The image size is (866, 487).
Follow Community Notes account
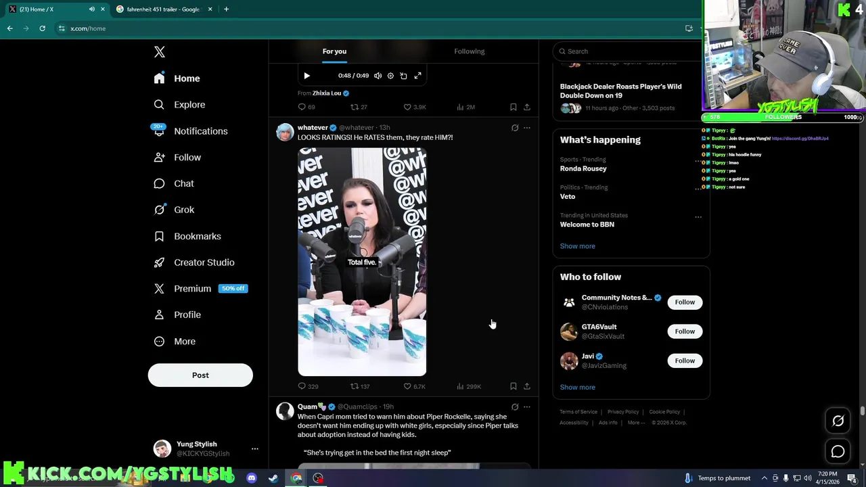(685, 302)
